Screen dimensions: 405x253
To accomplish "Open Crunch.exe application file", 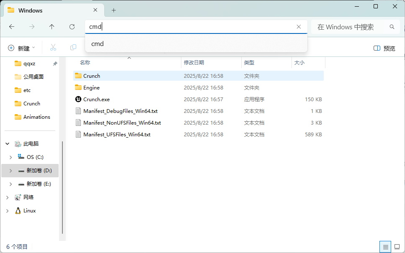I will point(96,100).
